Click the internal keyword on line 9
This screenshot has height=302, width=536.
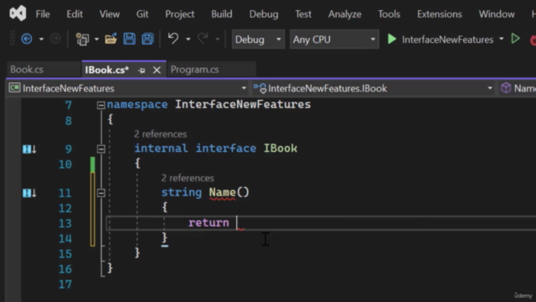pos(161,148)
